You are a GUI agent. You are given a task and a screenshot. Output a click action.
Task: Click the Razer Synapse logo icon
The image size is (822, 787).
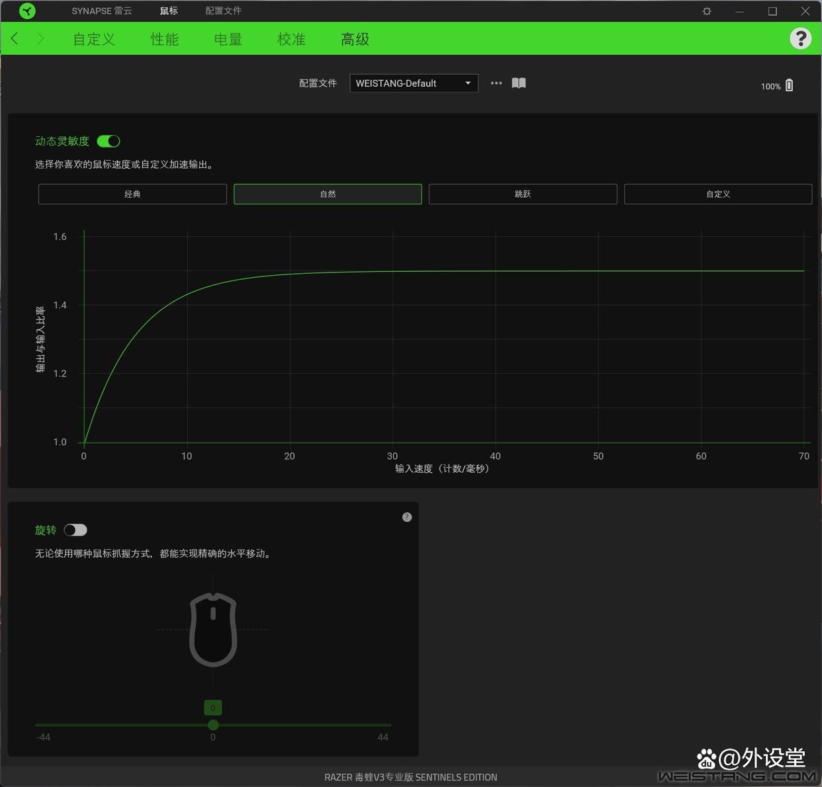27,11
